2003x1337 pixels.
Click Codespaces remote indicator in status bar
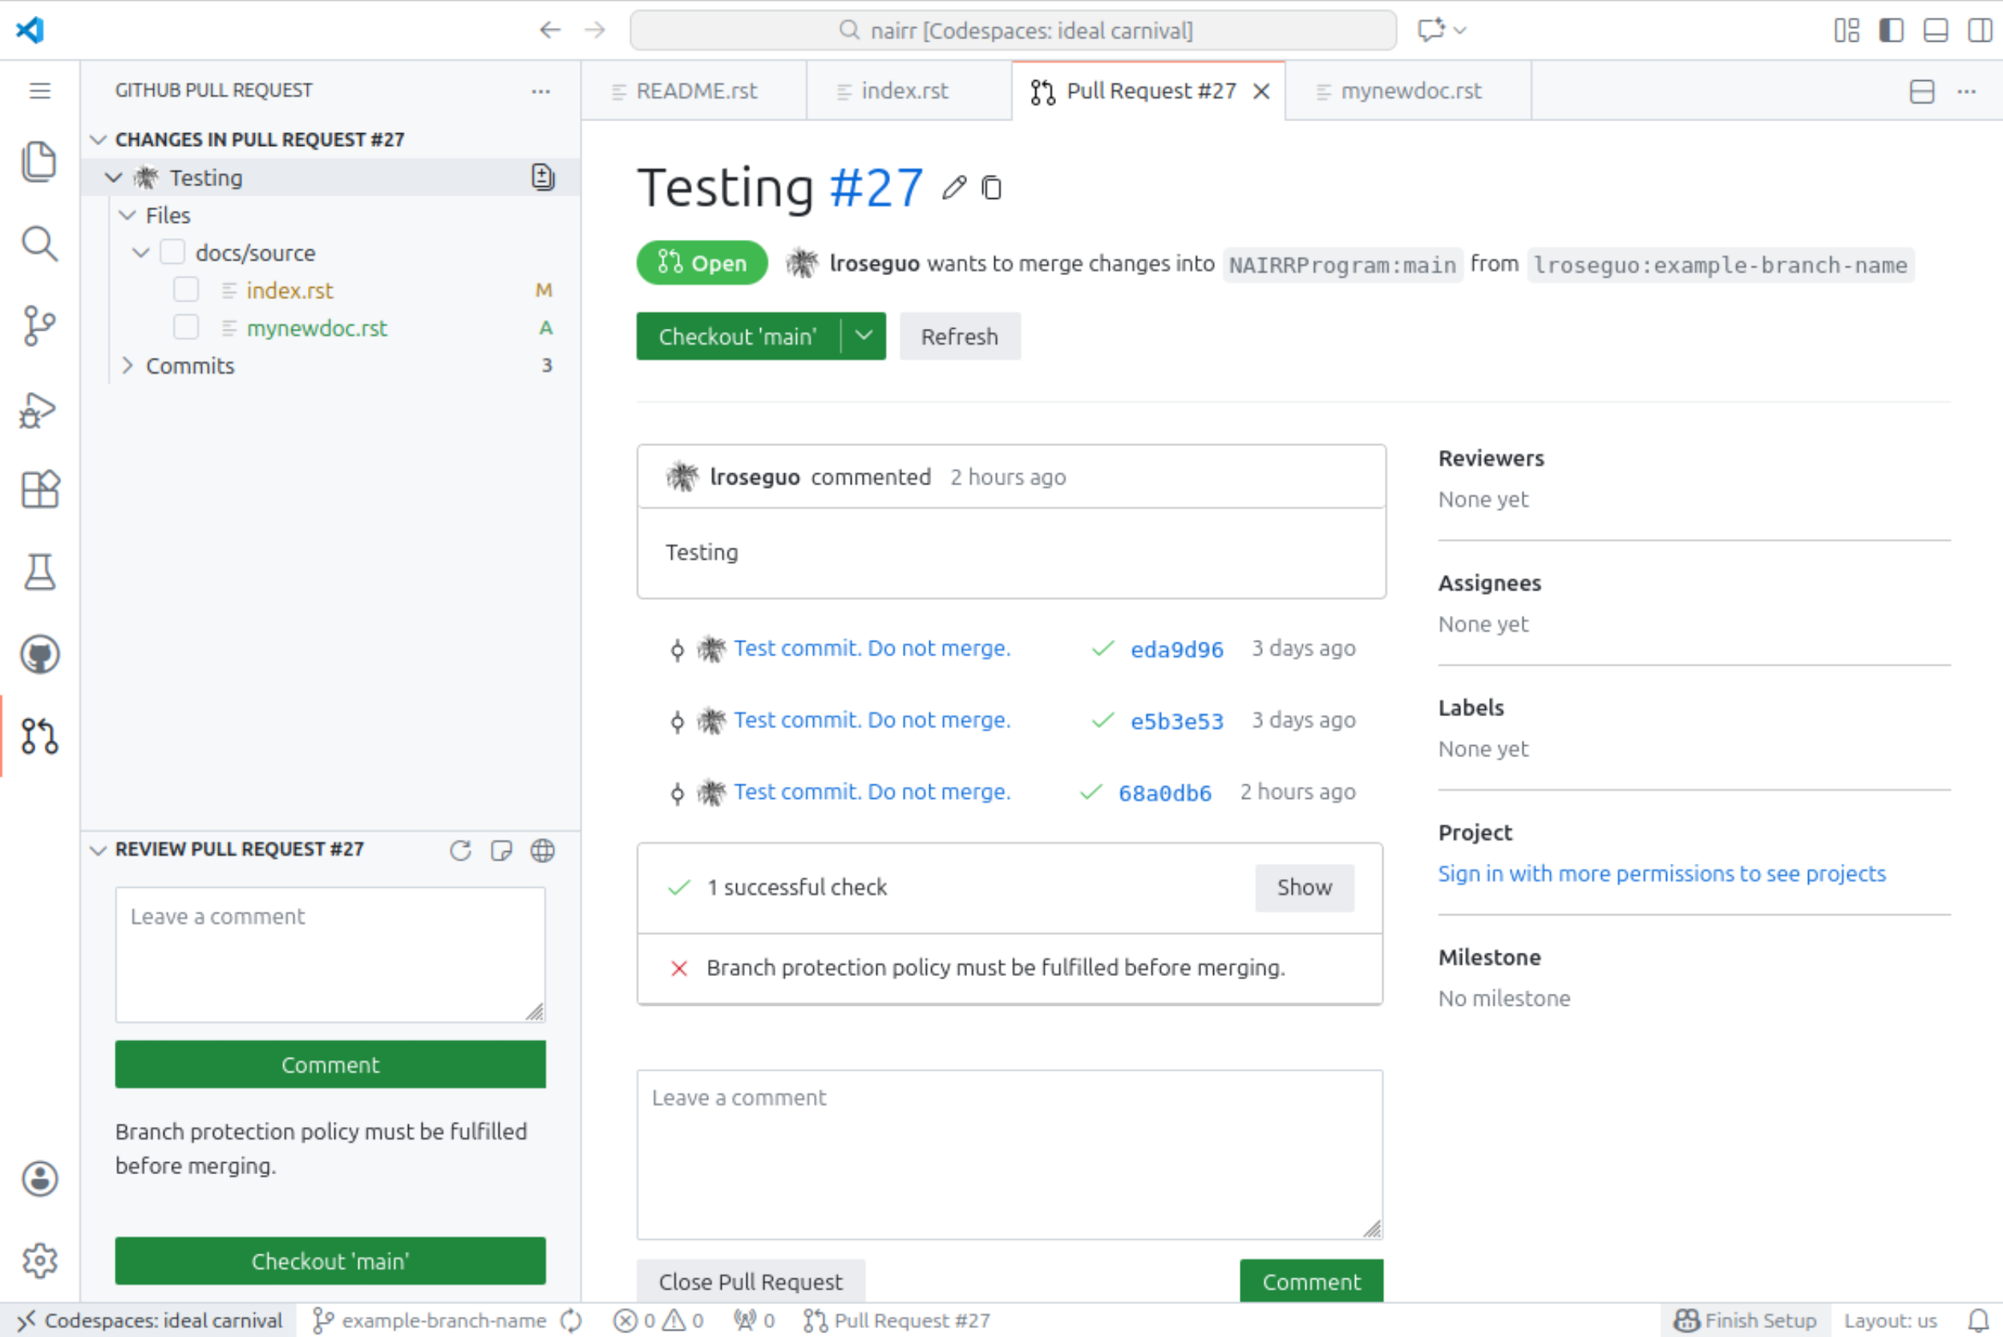149,1320
